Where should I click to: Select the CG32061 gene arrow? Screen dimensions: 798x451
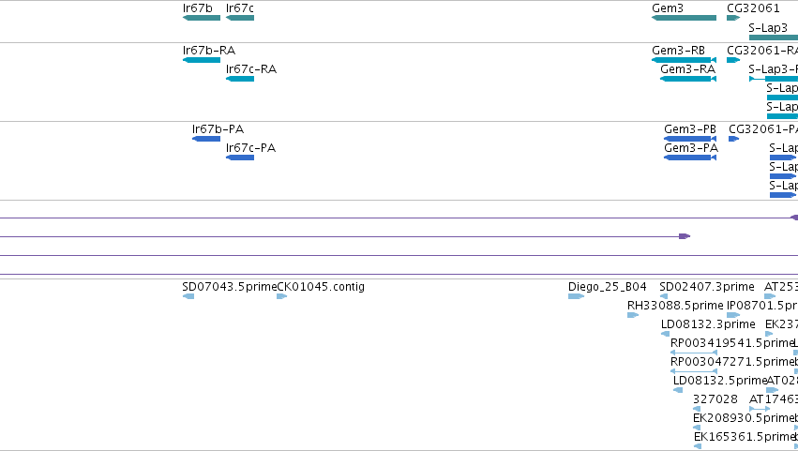733,18
